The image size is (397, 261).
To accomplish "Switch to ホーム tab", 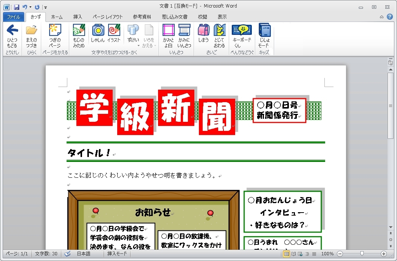I will (x=57, y=17).
